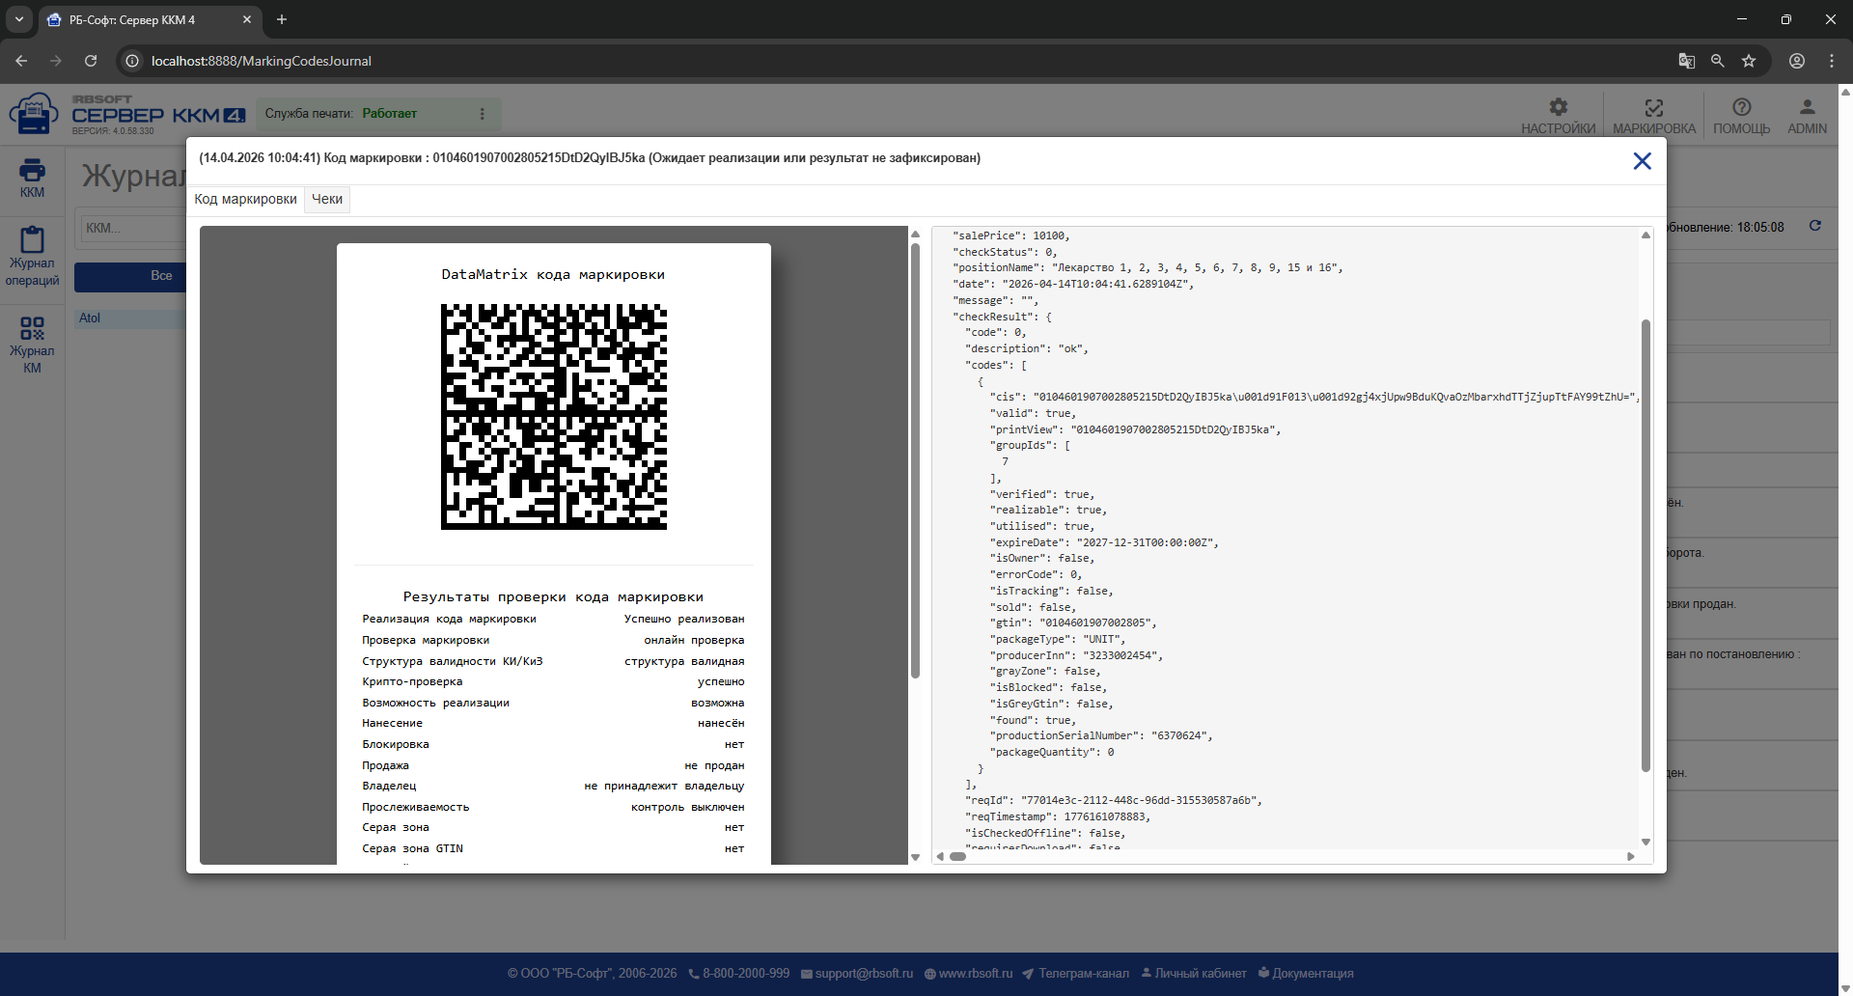The height and width of the screenshot is (996, 1853).
Task: Switch to the Чеки tab
Action: click(327, 199)
